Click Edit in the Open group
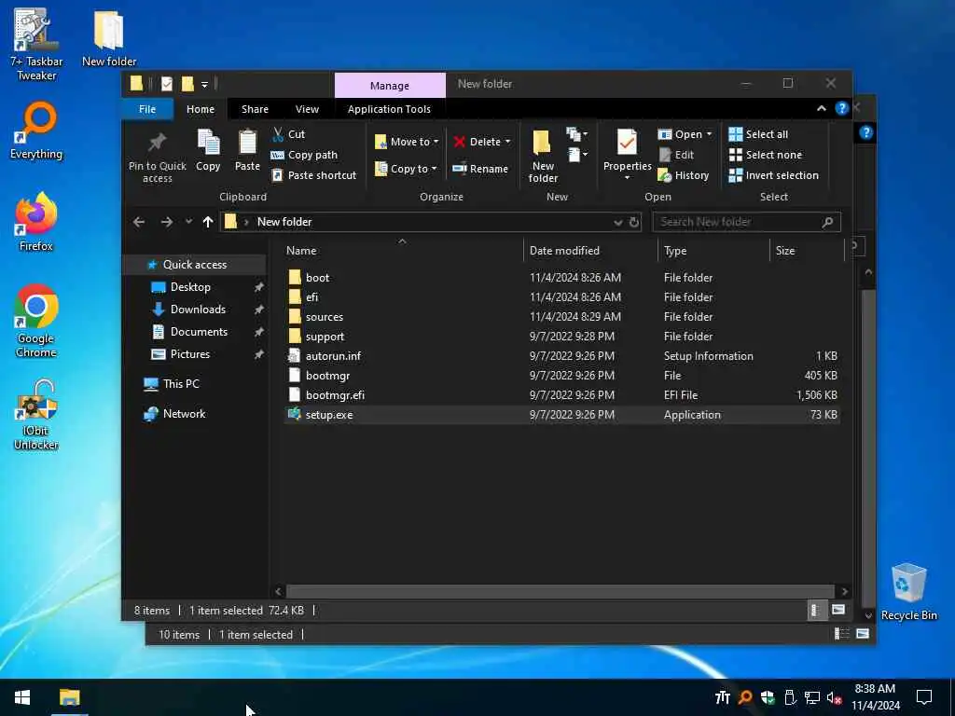955x716 pixels. tap(676, 155)
